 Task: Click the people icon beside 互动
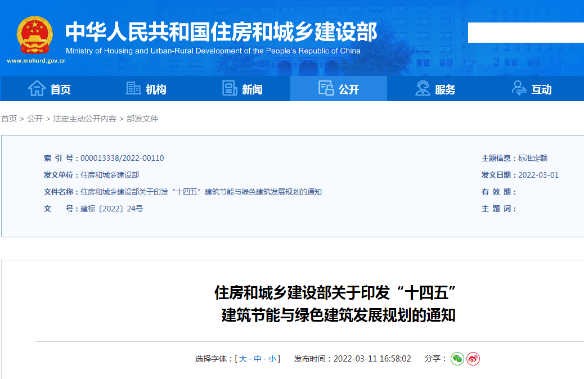tap(519, 88)
